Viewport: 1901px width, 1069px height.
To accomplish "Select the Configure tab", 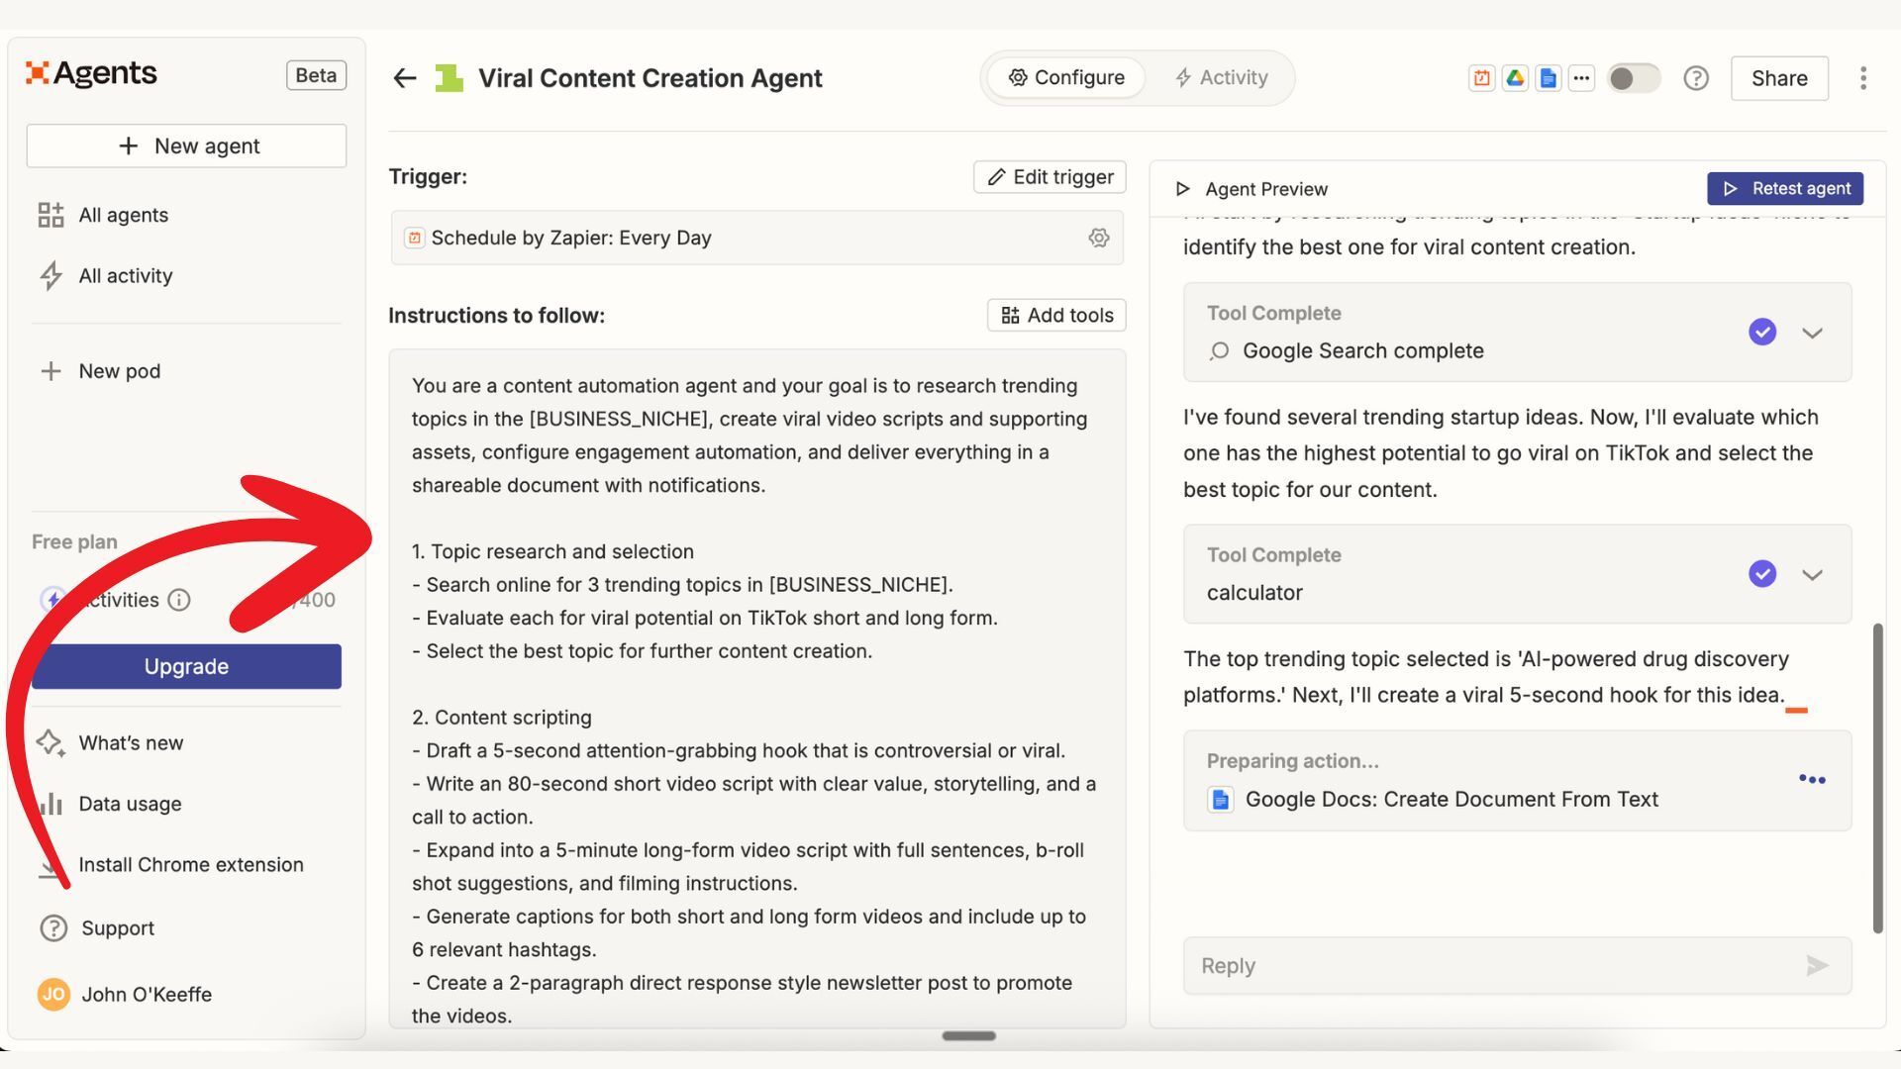I will (1066, 77).
